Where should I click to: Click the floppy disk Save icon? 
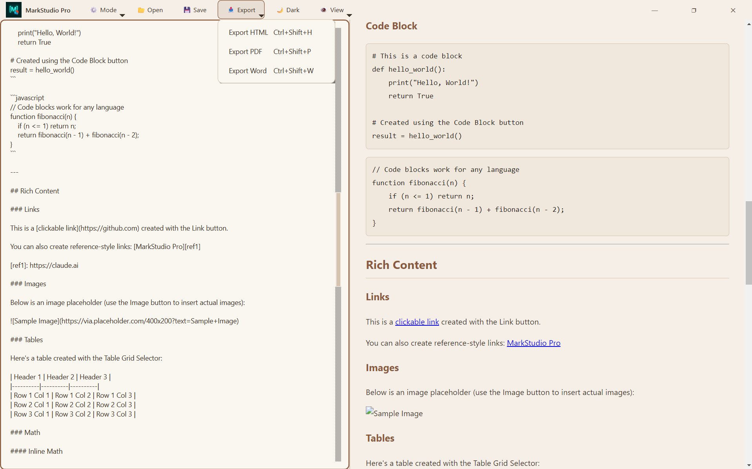[x=187, y=10]
